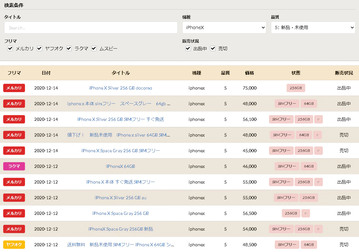The width and height of the screenshot is (359, 252).
Task: Click the price 48,500
Action: tap(249, 245)
